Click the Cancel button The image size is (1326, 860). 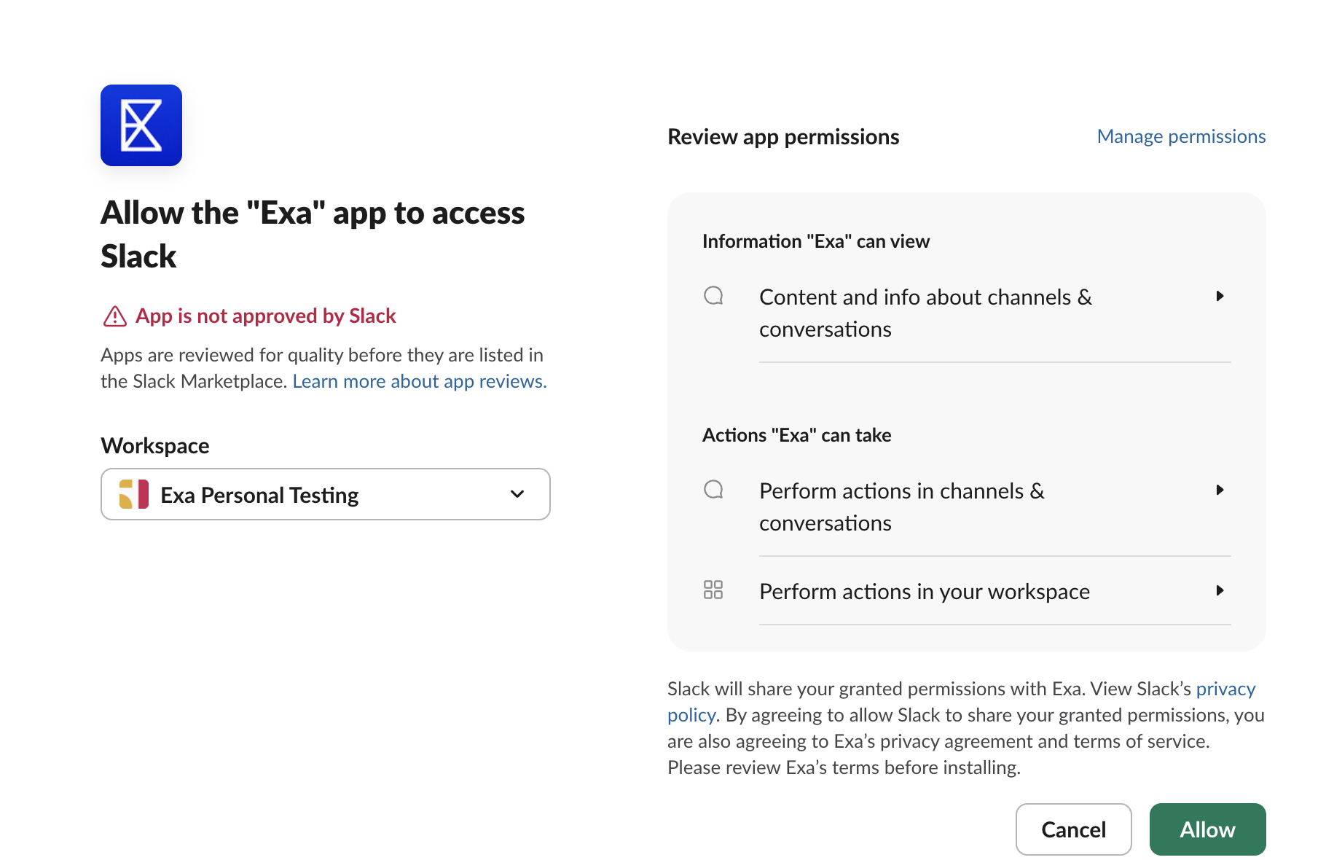tap(1074, 829)
